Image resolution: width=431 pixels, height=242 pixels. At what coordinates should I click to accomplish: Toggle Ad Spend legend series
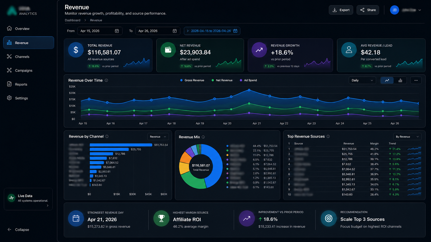248,80
